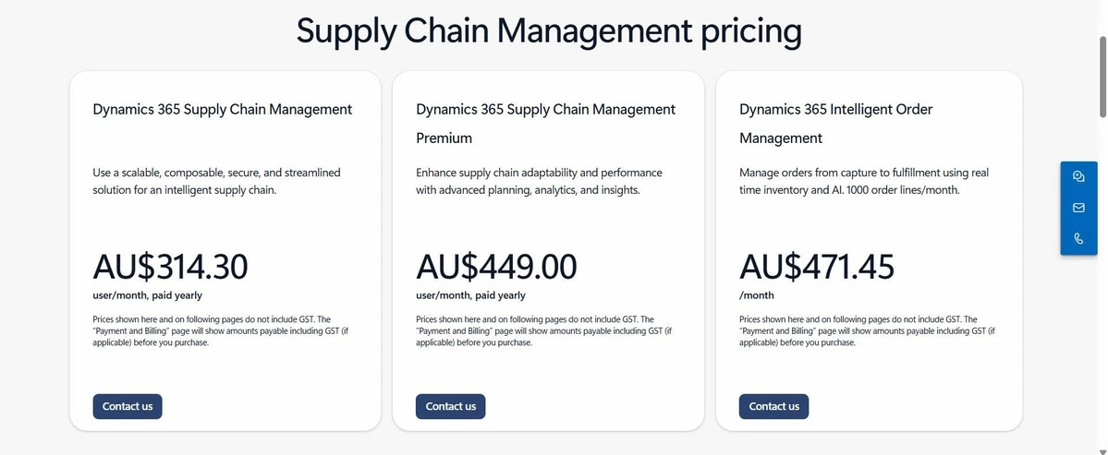Contact us for Intelligent Order Management
The height and width of the screenshot is (455, 1108).
[x=773, y=406]
